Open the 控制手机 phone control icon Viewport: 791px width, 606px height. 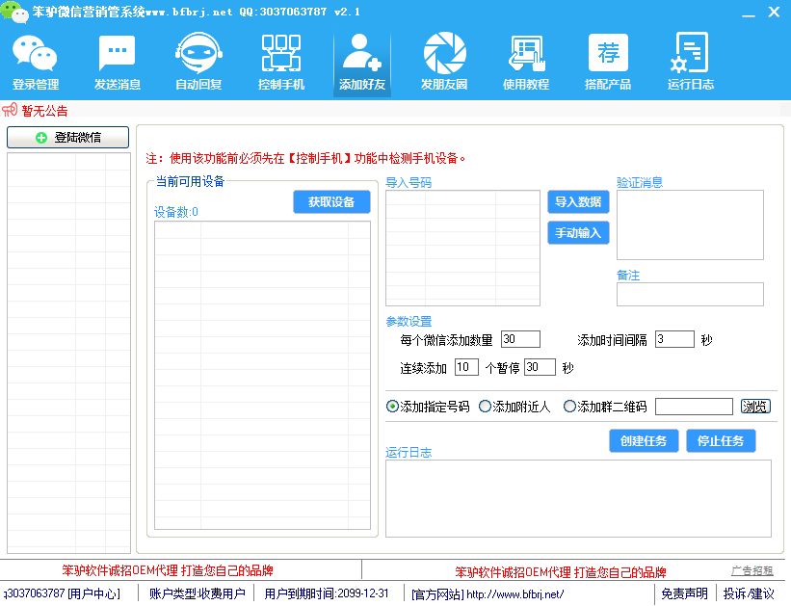point(281,63)
